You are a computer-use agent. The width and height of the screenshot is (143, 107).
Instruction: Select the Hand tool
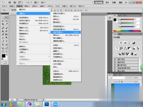coord(3,51)
